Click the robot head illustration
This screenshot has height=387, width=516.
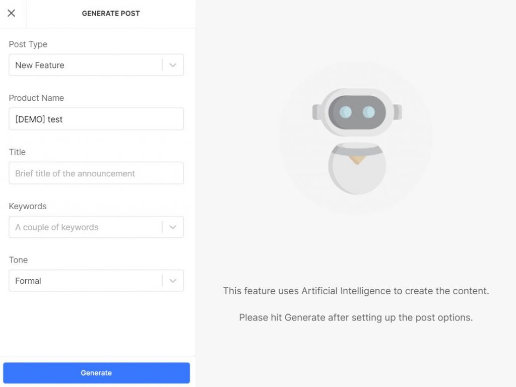[x=357, y=112]
